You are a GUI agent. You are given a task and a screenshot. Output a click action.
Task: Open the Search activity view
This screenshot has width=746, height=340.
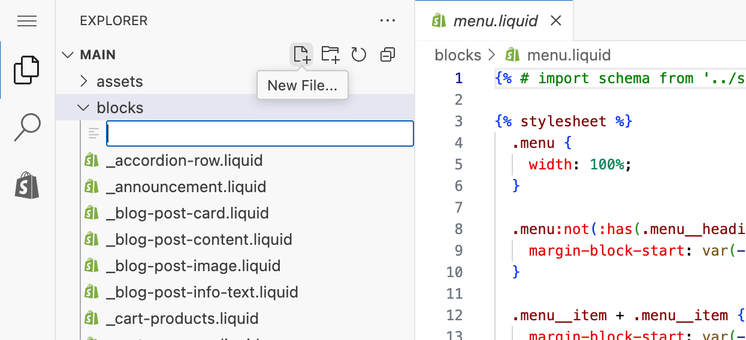27,127
